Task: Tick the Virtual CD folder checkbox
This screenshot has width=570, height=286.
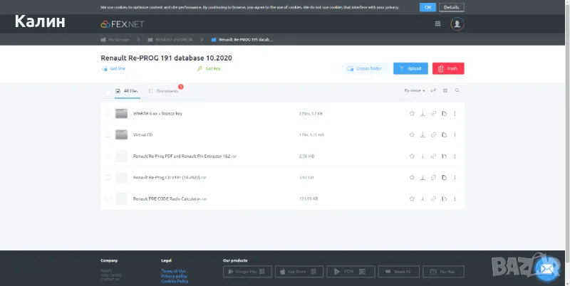Action: (108, 134)
